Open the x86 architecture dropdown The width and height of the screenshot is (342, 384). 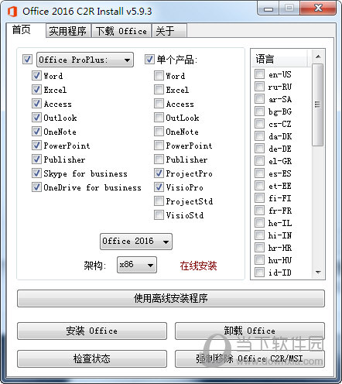click(137, 265)
